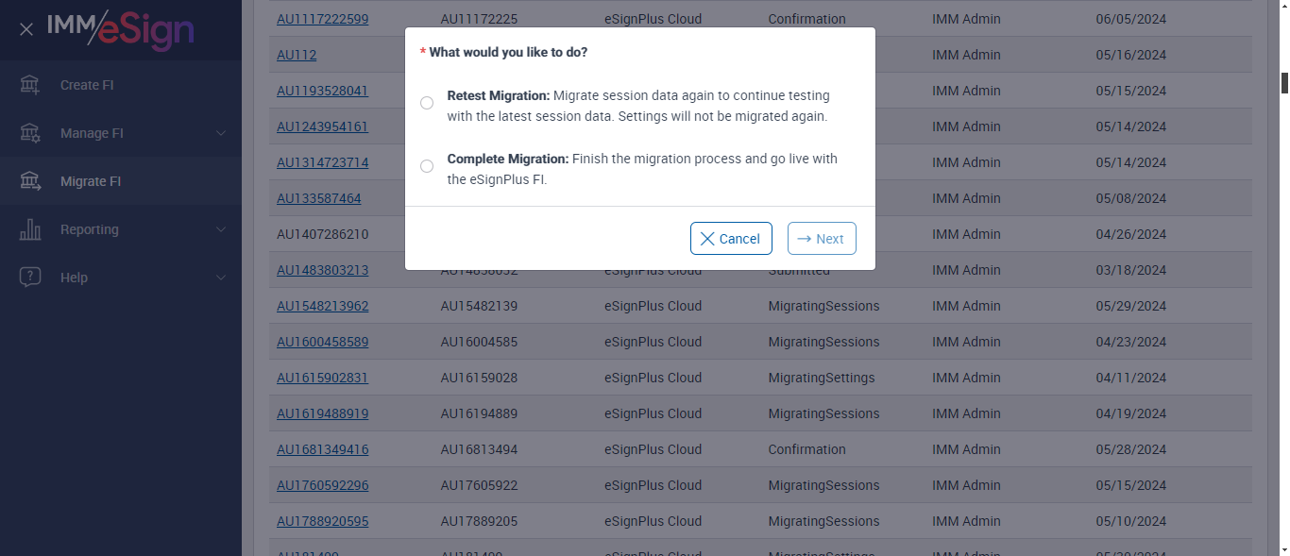Click the vertical scrollbar thumb
Screen dimensions: 1290x556
[x=1284, y=83]
